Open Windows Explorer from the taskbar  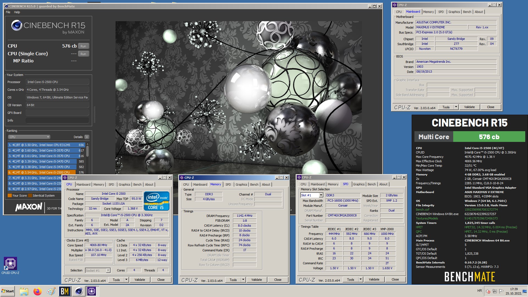(24, 291)
